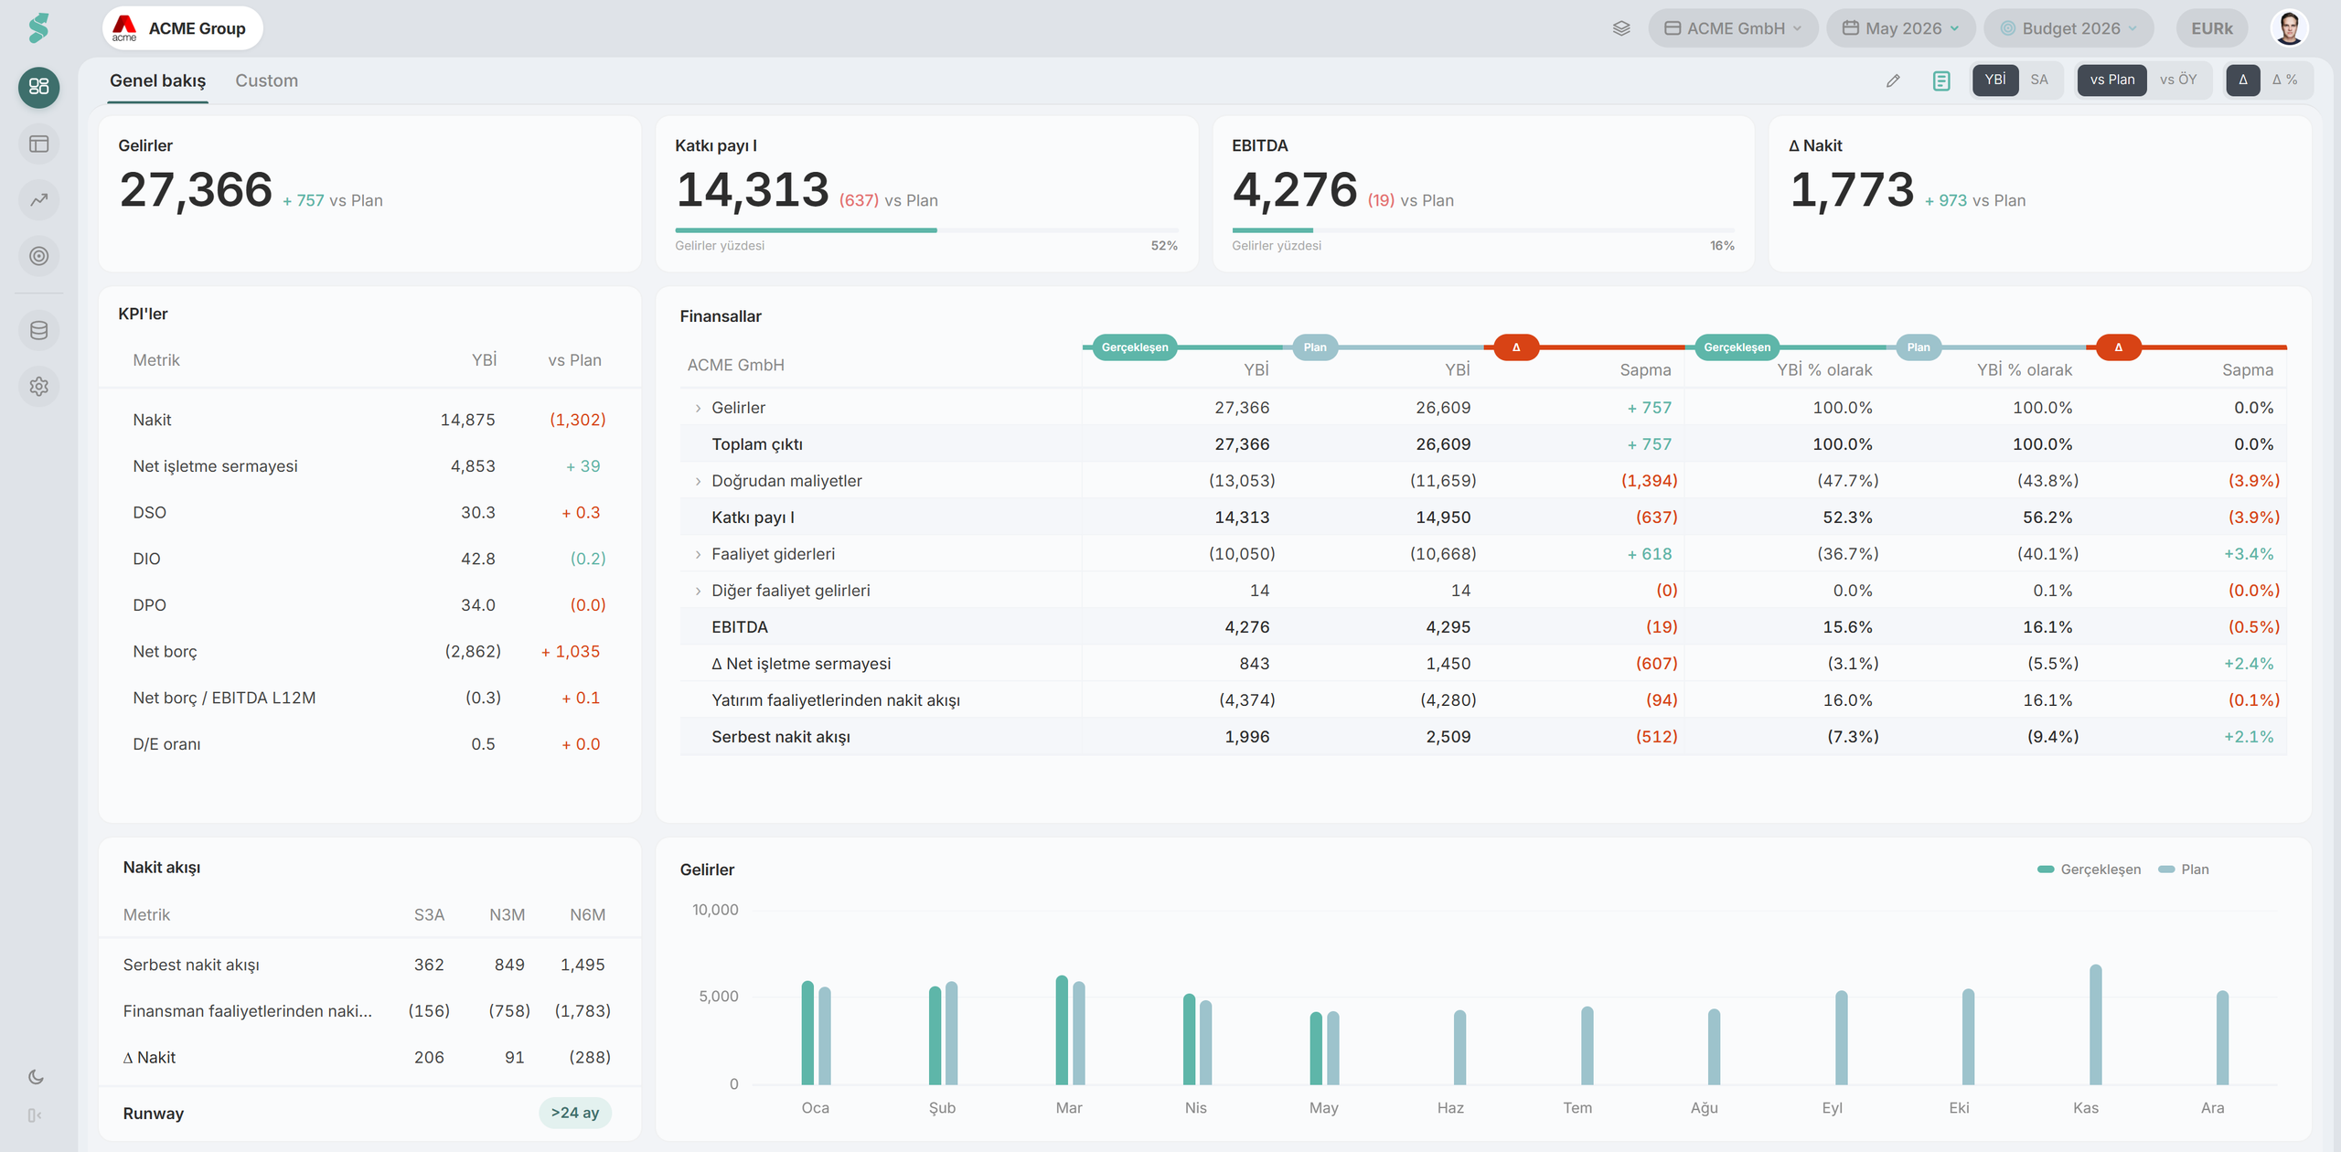Select vs ÖY comparison
The image size is (2341, 1152).
click(2178, 80)
